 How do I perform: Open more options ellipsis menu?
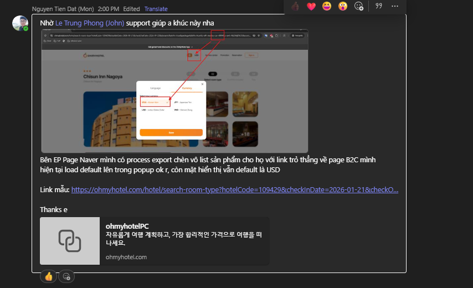pos(394,6)
